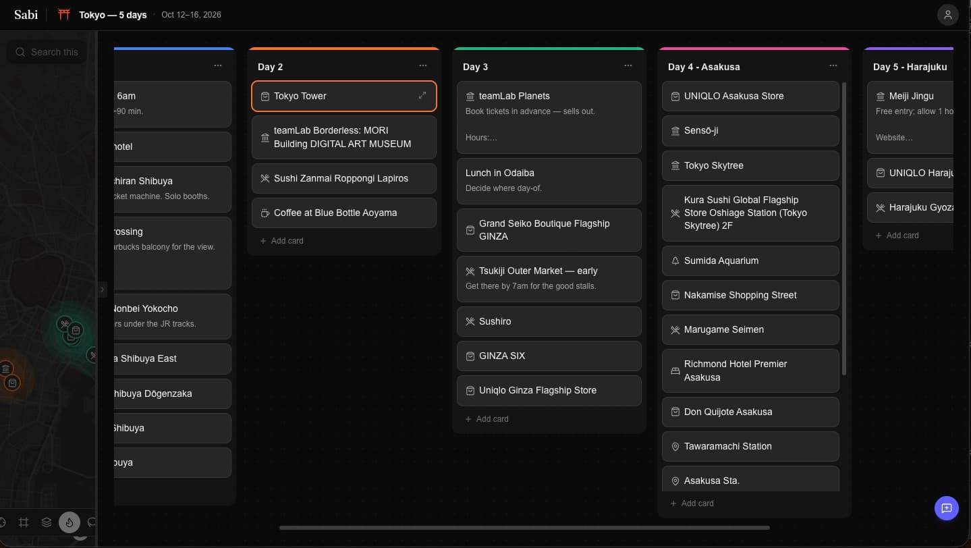
Task: Add a card to Day 2
Action: click(282, 241)
